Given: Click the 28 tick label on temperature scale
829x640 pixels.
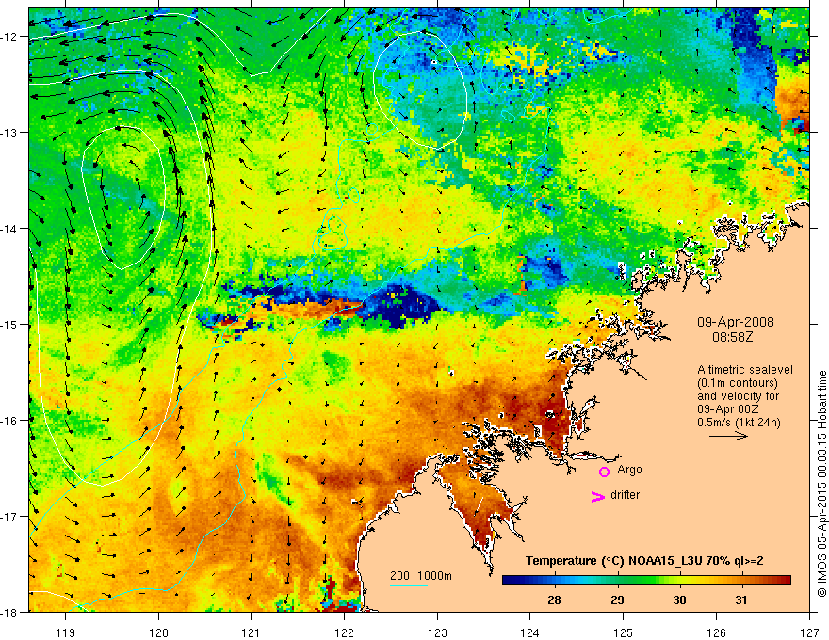Looking at the screenshot, I should coord(554,600).
